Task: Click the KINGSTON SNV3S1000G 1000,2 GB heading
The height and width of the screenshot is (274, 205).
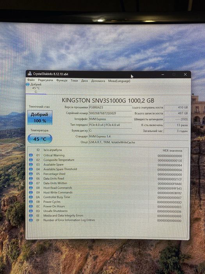Action: click(108, 100)
